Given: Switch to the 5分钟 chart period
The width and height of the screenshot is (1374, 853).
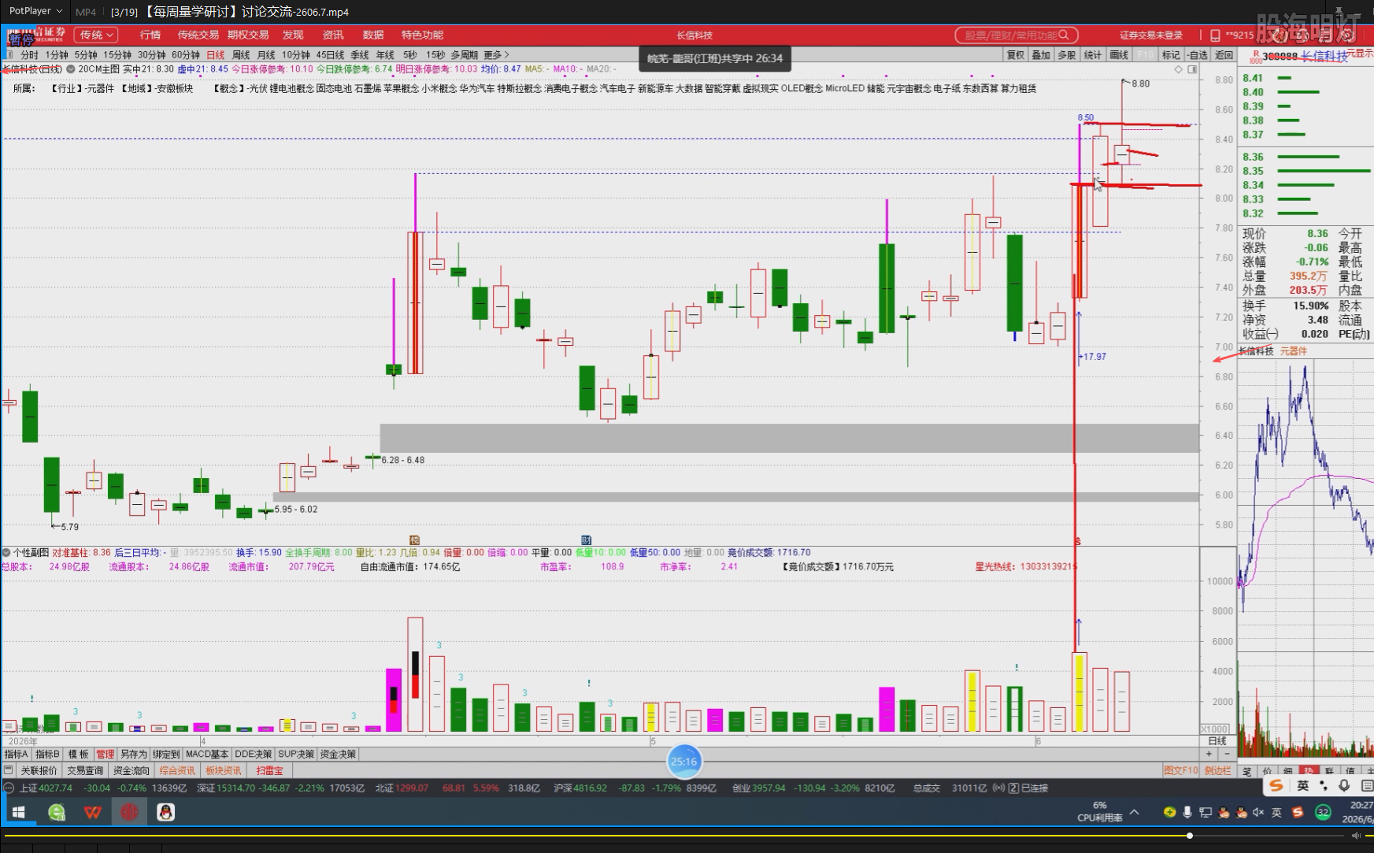Looking at the screenshot, I should click(x=86, y=55).
